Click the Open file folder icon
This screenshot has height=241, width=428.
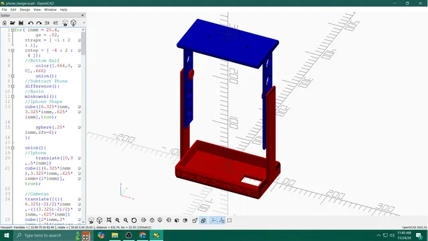pyautogui.click(x=12, y=23)
